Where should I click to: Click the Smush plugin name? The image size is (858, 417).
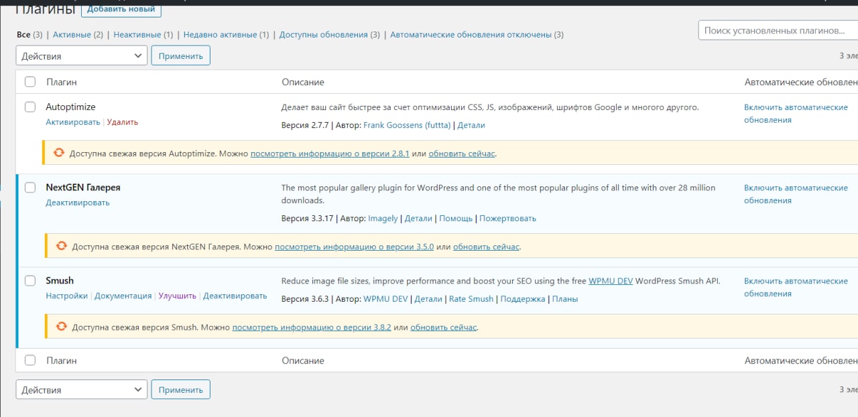click(x=60, y=280)
